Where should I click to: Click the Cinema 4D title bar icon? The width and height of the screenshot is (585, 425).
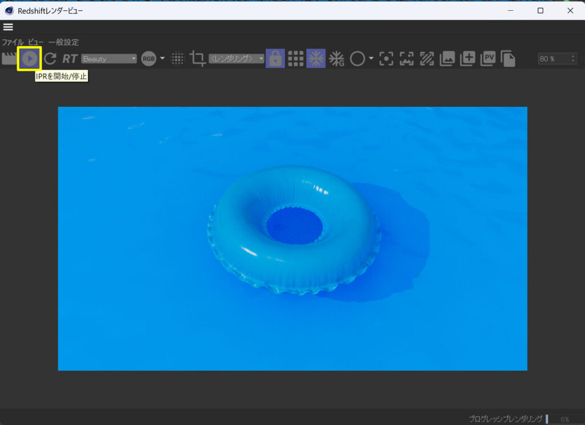coord(9,10)
